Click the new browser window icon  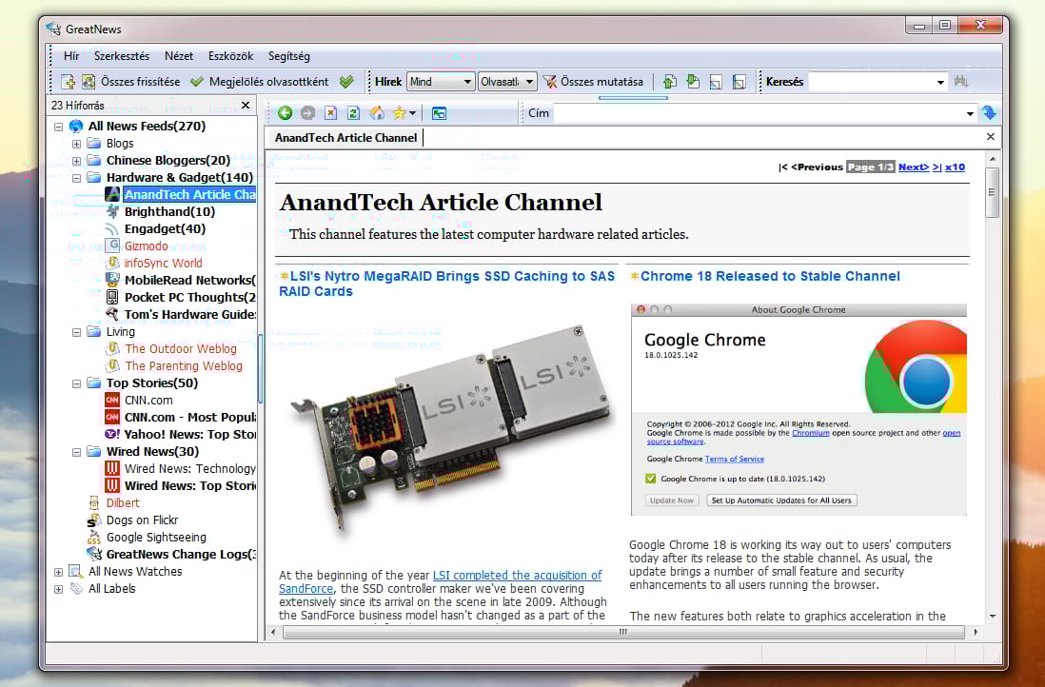point(439,113)
